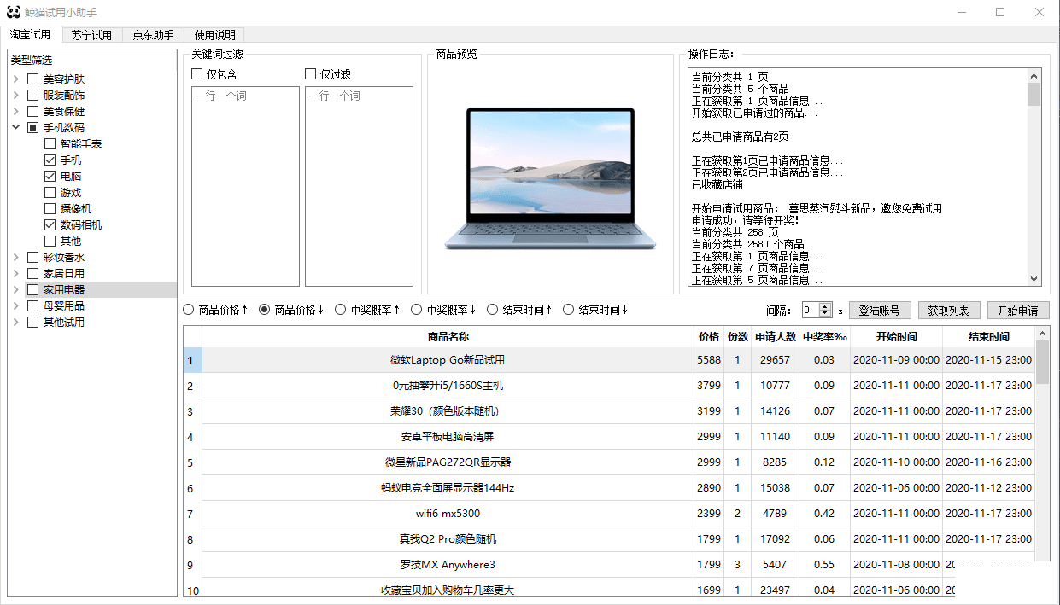Uncheck the 电脑 checkbox
The width and height of the screenshot is (1060, 605).
tap(50, 177)
